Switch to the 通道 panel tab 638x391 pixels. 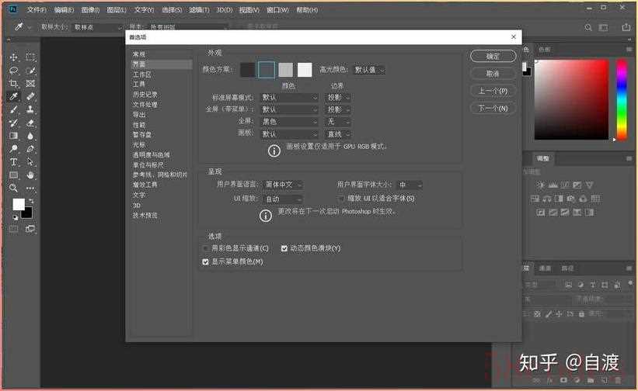pyautogui.click(x=545, y=268)
